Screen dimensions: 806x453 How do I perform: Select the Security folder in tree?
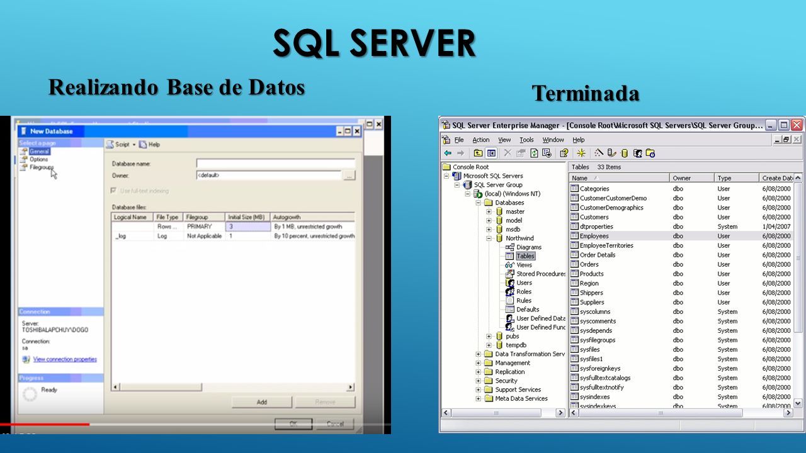(x=506, y=381)
